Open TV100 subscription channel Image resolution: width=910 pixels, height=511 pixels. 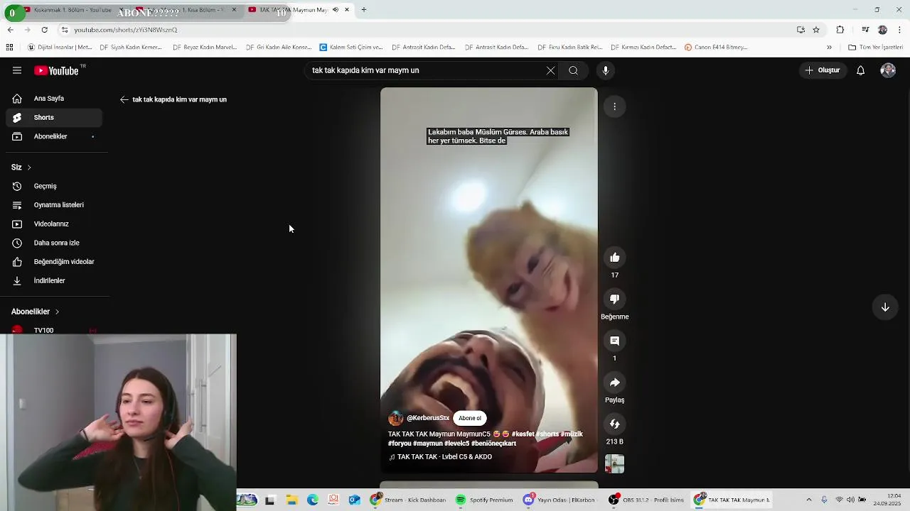(x=54, y=330)
